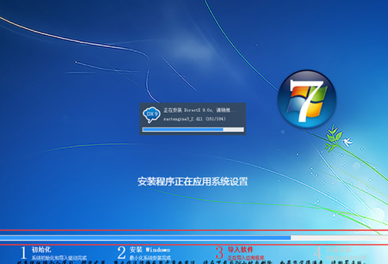Image resolution: width=388 pixels, height=264 pixels.
Task: Select step 3 导入软件 label in red
Action: 240,250
